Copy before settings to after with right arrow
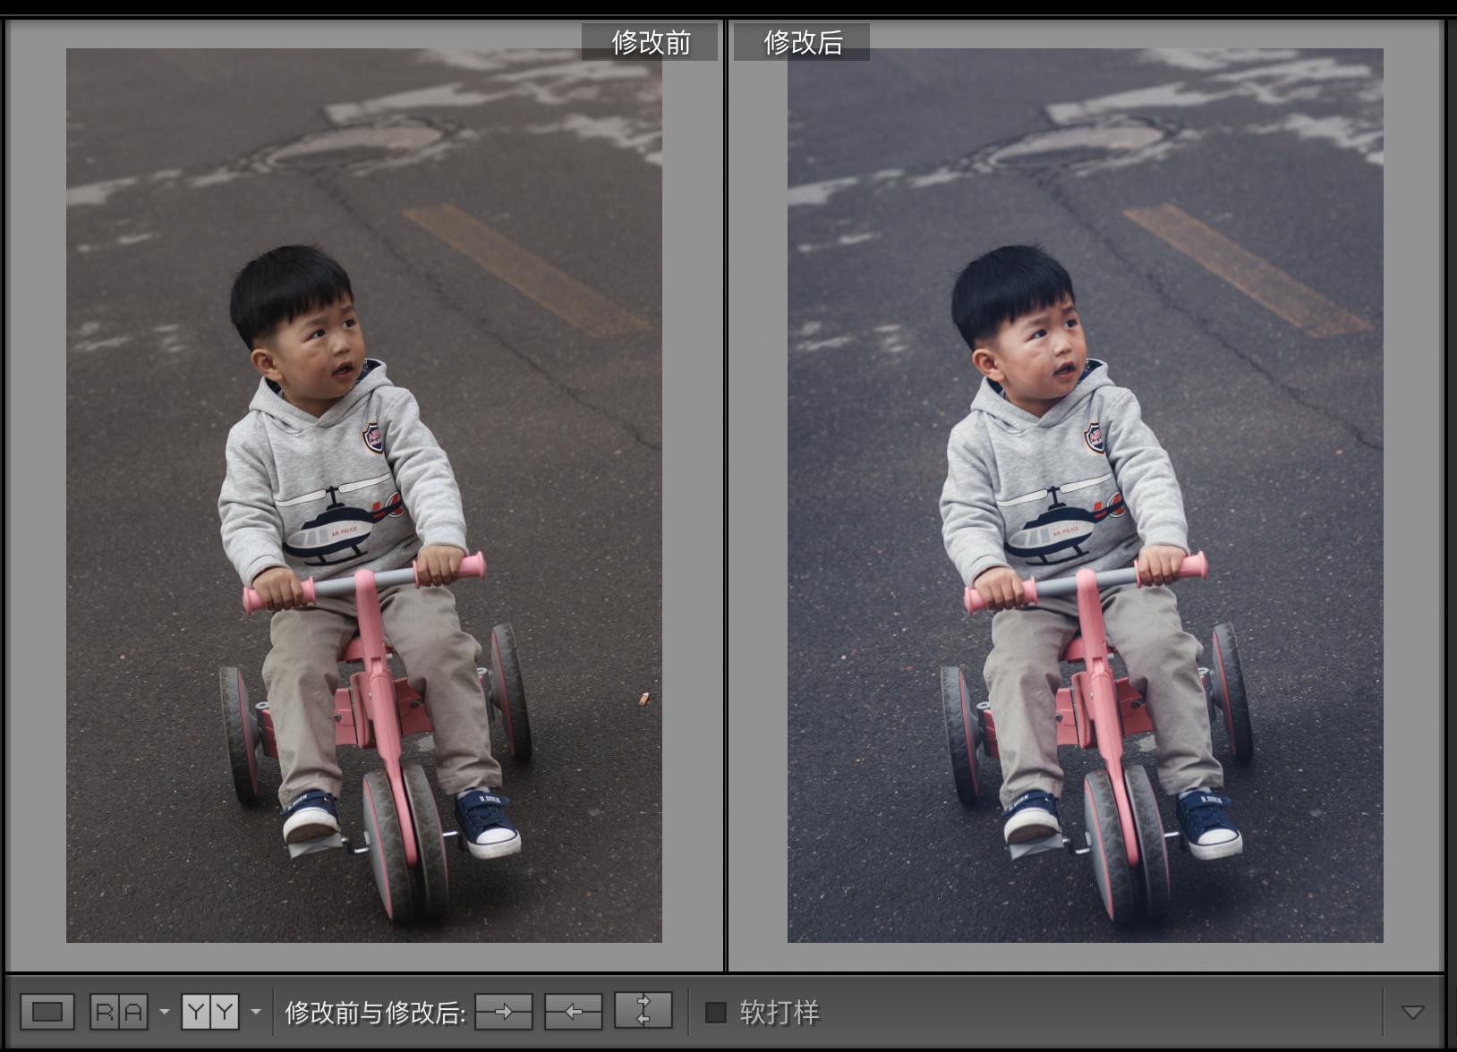The height and width of the screenshot is (1052, 1457). click(503, 1012)
